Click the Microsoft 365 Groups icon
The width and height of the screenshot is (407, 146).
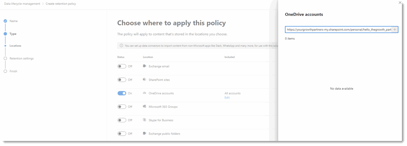click(145, 106)
